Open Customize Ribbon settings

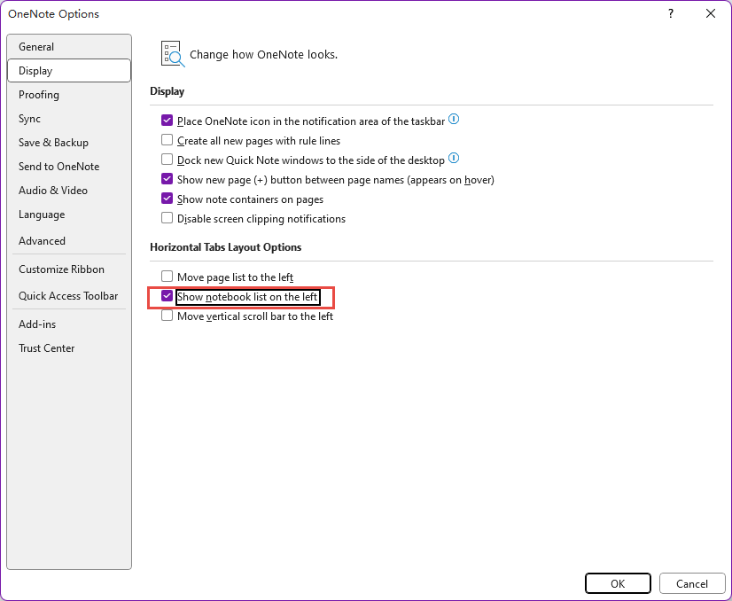tap(69, 269)
